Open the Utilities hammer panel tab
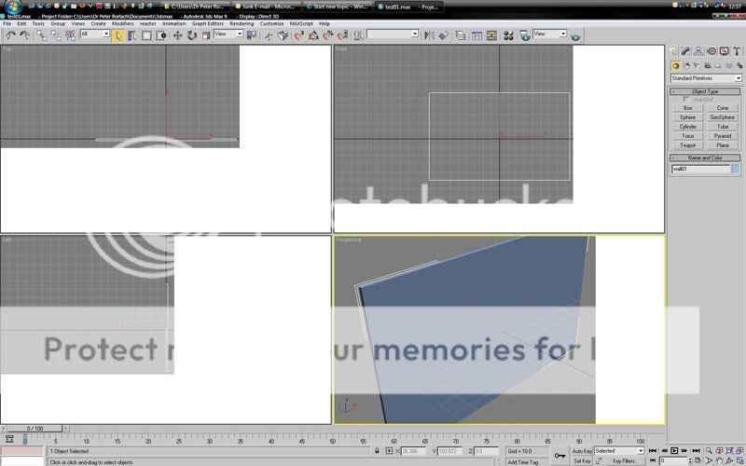746x466 pixels. tap(736, 51)
